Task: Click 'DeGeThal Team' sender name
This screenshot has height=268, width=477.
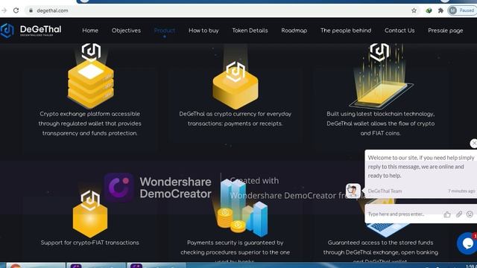Action: (385, 191)
